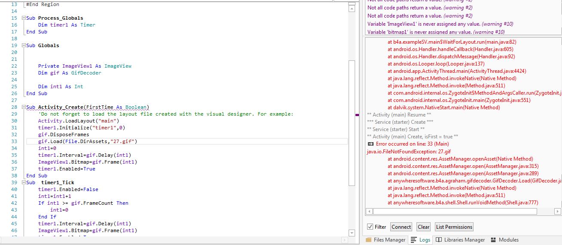Click the Logs tab lines icon
Image resolution: width=562 pixels, height=245 pixels.
coord(414,240)
